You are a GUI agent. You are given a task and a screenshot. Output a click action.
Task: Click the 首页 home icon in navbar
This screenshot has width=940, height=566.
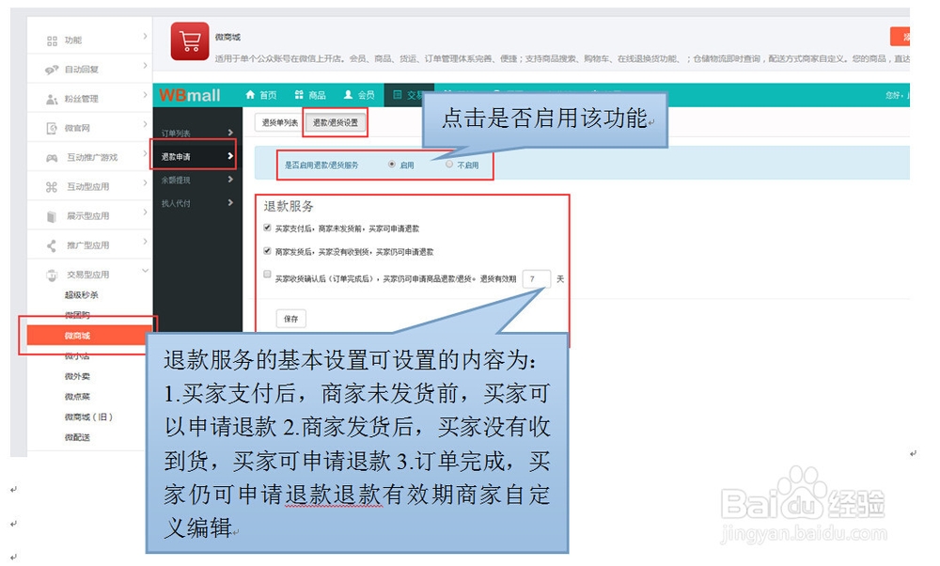250,95
